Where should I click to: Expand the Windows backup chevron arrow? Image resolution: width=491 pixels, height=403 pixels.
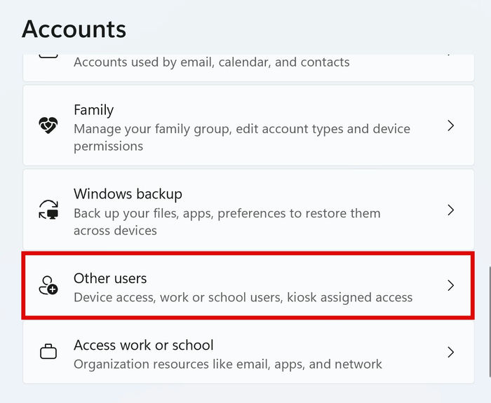click(x=451, y=210)
